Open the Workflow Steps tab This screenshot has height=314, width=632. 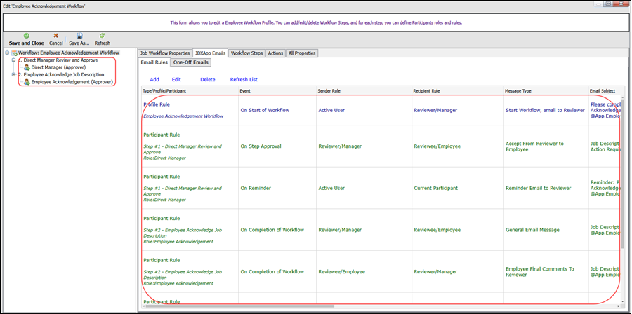246,53
